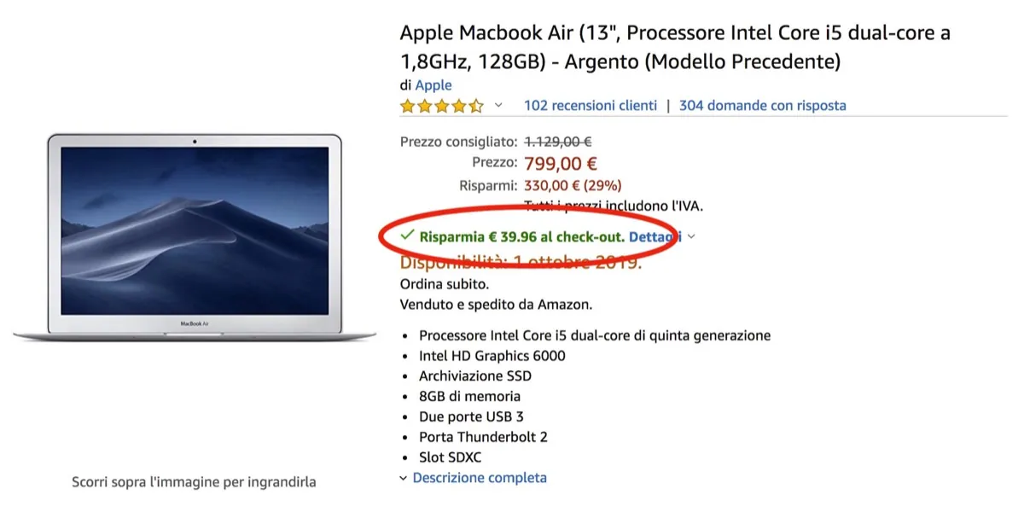Open the Apple brand page link
The height and width of the screenshot is (506, 1024).
[433, 84]
